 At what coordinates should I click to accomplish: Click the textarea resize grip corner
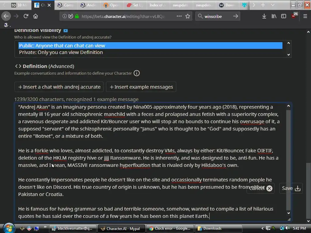pyautogui.click(x=289, y=219)
